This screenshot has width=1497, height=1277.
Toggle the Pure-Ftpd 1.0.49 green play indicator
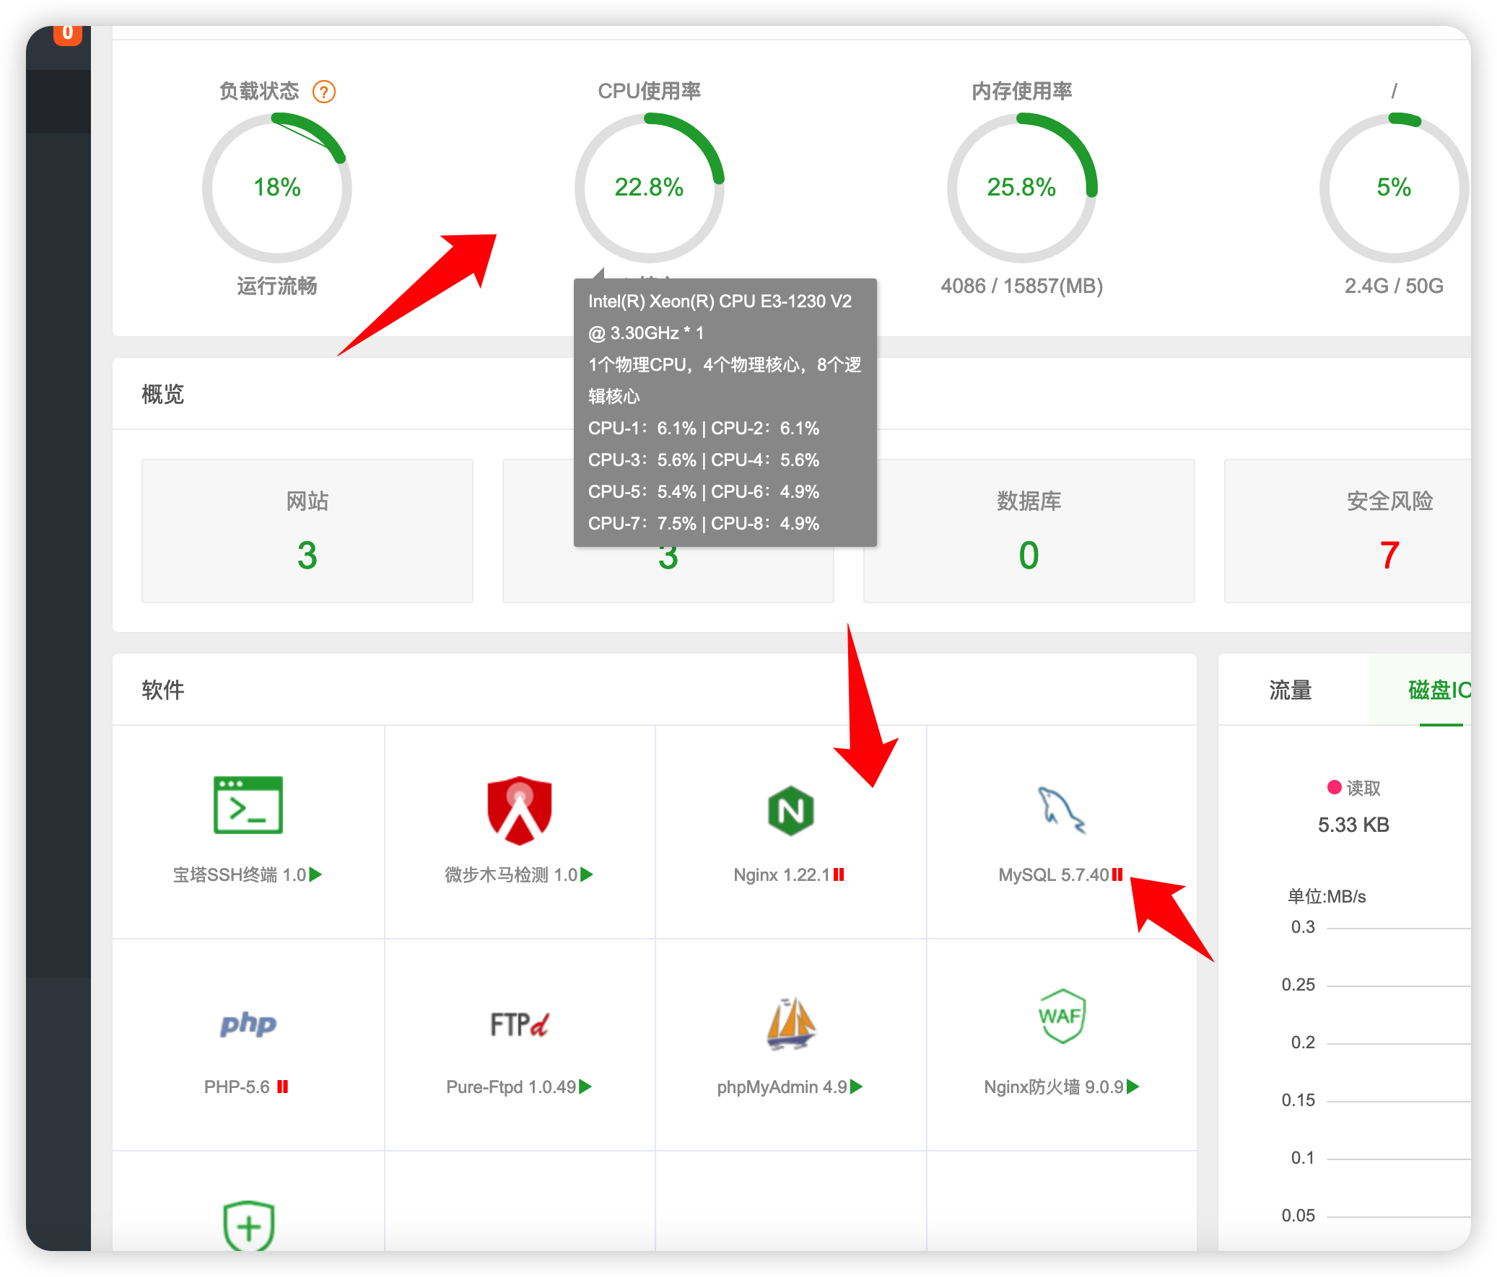coord(585,1087)
